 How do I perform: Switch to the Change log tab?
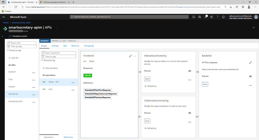tap(89, 46)
